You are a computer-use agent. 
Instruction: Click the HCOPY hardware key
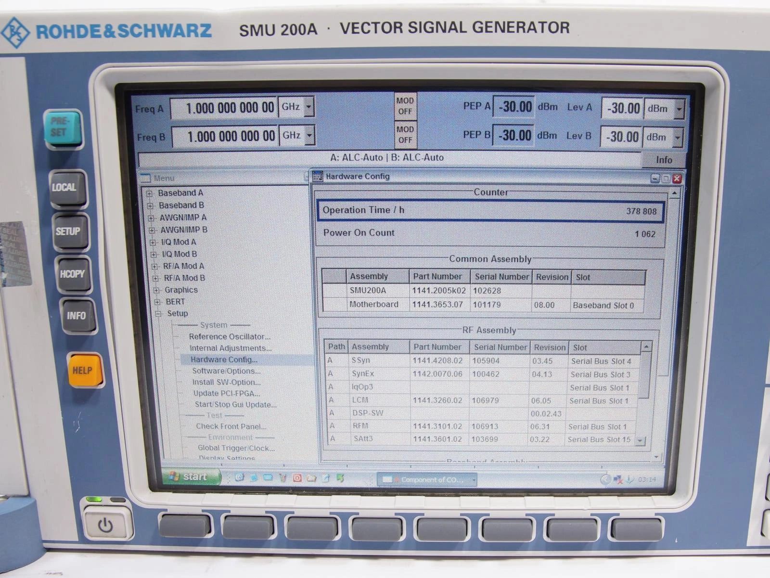click(x=73, y=274)
